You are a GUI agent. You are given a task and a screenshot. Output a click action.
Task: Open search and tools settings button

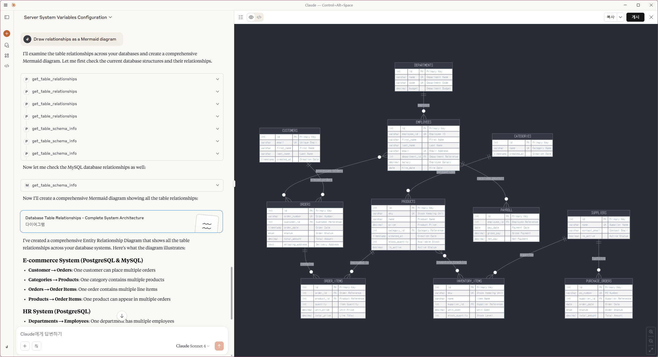(36, 346)
